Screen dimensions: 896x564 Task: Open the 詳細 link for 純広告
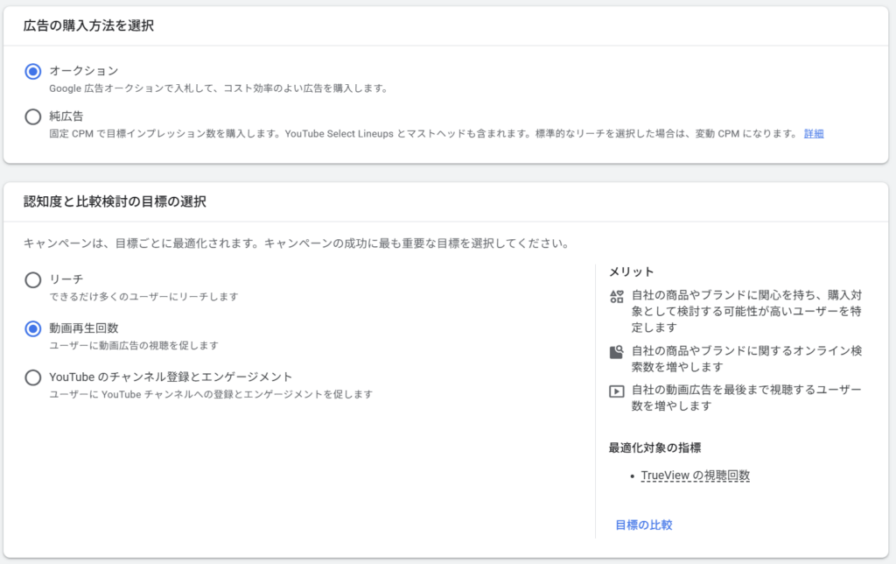[813, 134]
